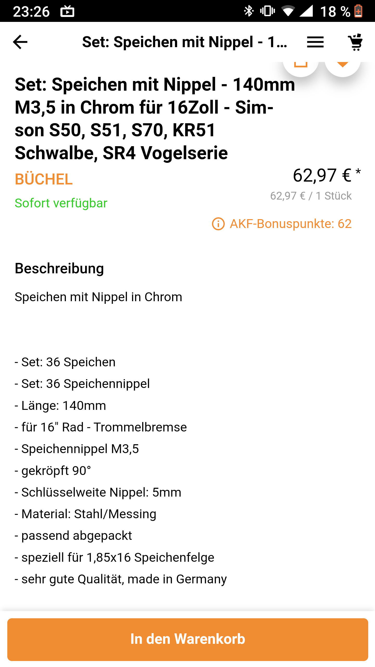Tap the Bluetooth status bar icon

[248, 11]
